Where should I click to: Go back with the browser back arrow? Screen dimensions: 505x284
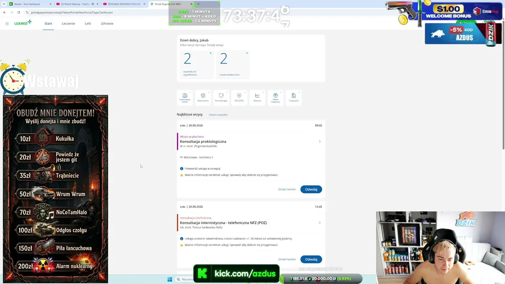4,12
